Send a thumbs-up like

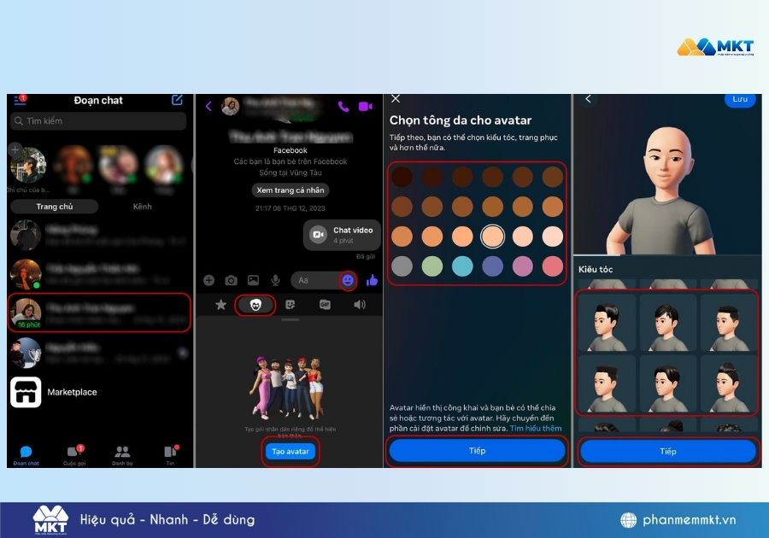(x=372, y=280)
